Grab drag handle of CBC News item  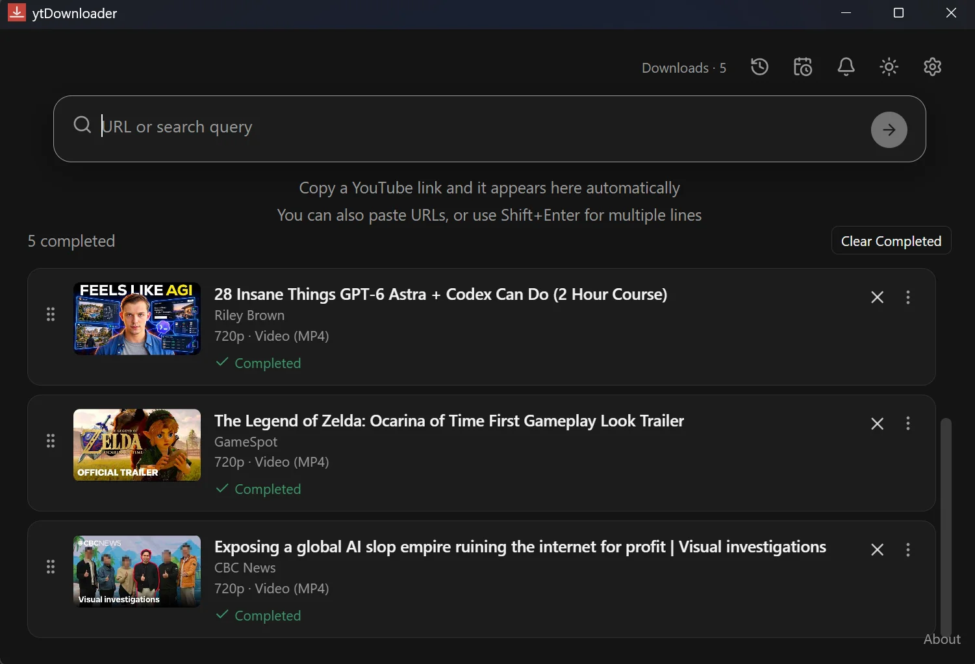coord(51,567)
